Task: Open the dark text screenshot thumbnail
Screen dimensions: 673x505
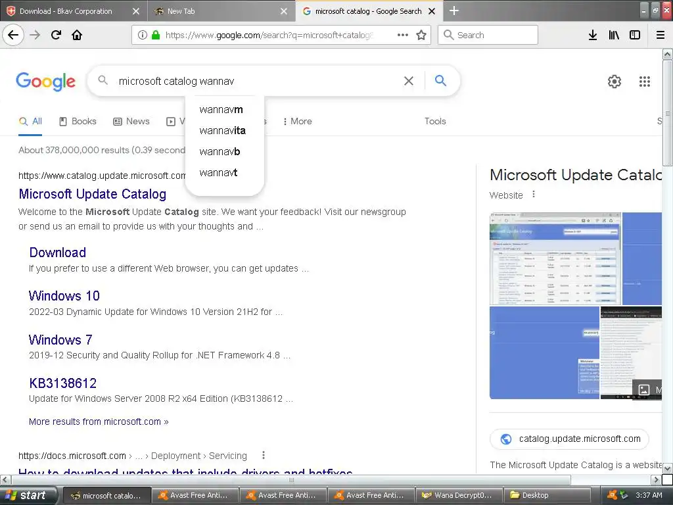Action: tap(631, 352)
